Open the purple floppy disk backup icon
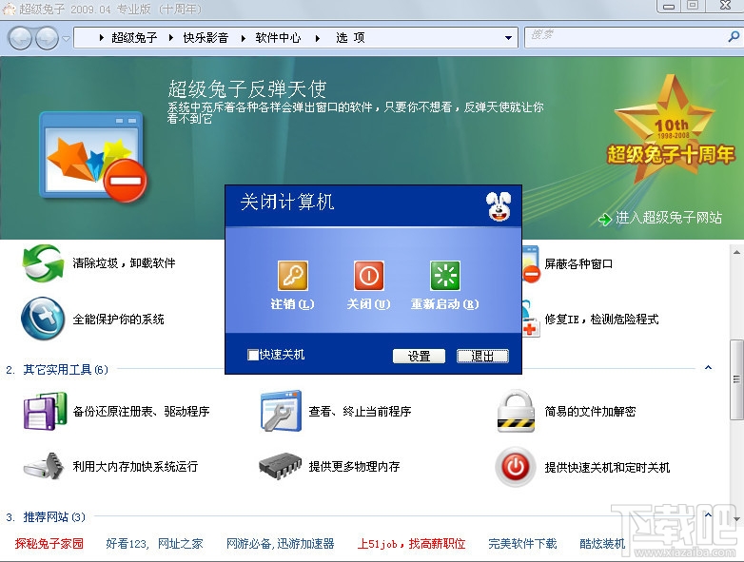Screen dimensions: 744x562 click(x=45, y=411)
